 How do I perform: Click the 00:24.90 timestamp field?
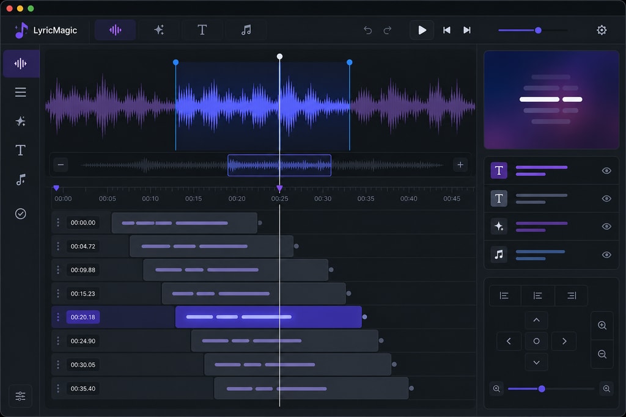[83, 341]
